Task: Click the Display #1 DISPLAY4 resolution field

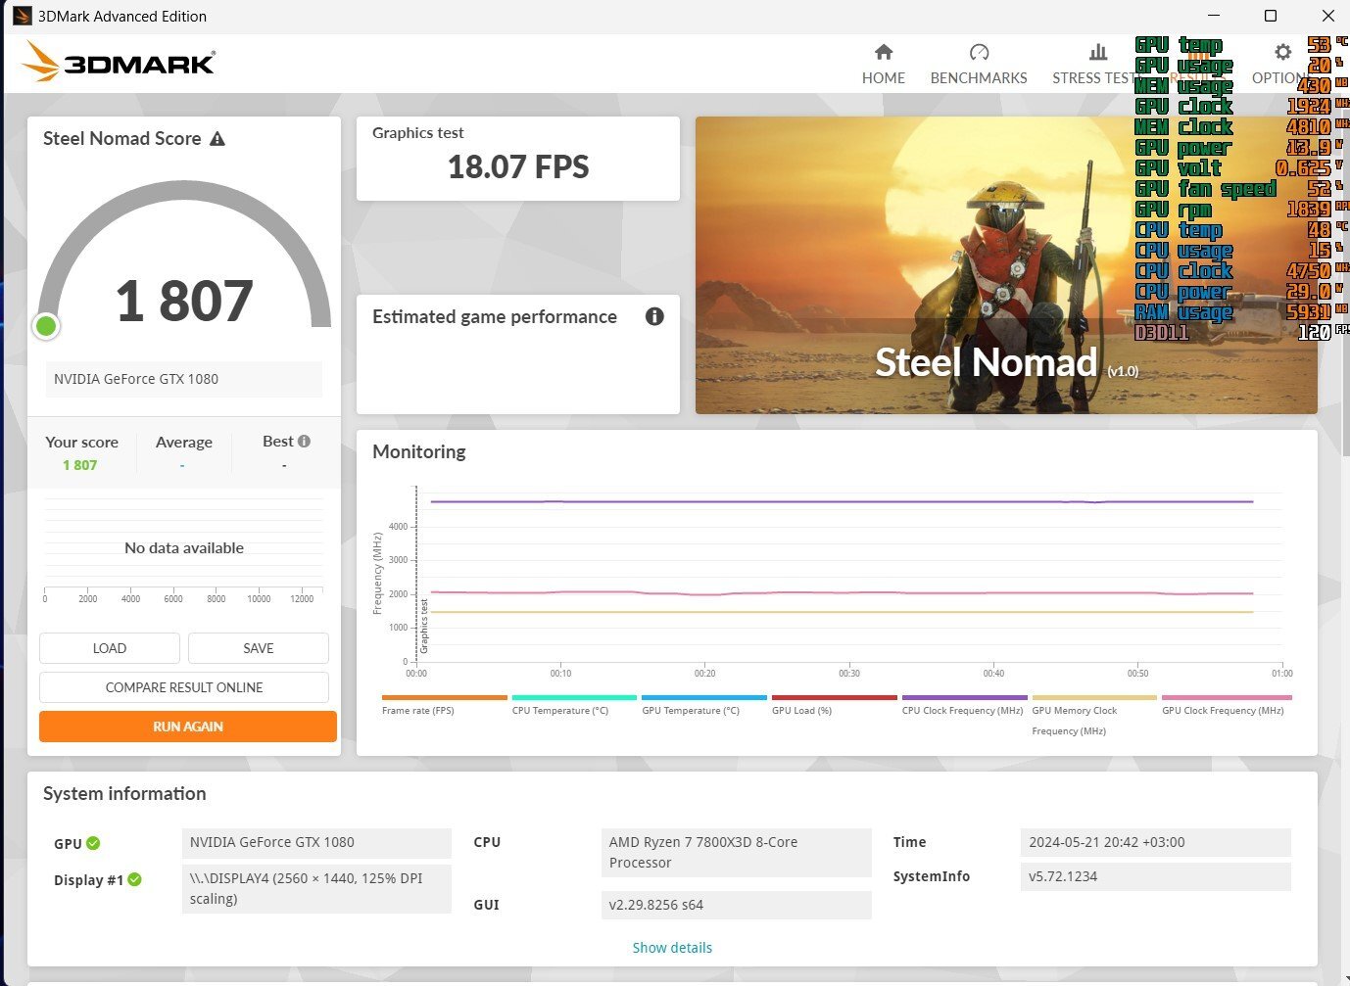Action: tap(316, 889)
